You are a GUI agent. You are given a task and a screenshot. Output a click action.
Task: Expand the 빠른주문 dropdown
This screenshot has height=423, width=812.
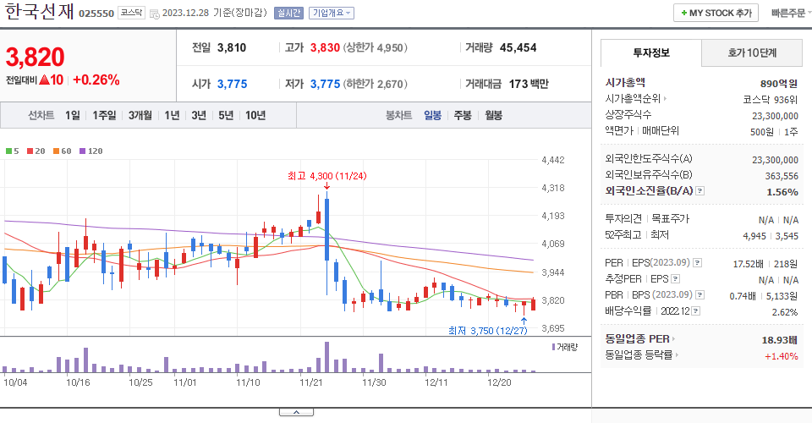click(791, 13)
